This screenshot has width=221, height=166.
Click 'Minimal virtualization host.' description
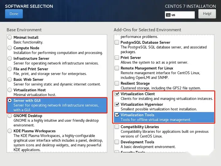(x=35, y=95)
